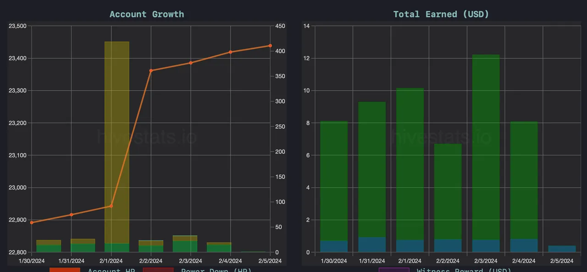
Task: Click the blue bar segment for 2/3/2024 in Total Earned
Action: 486,246
